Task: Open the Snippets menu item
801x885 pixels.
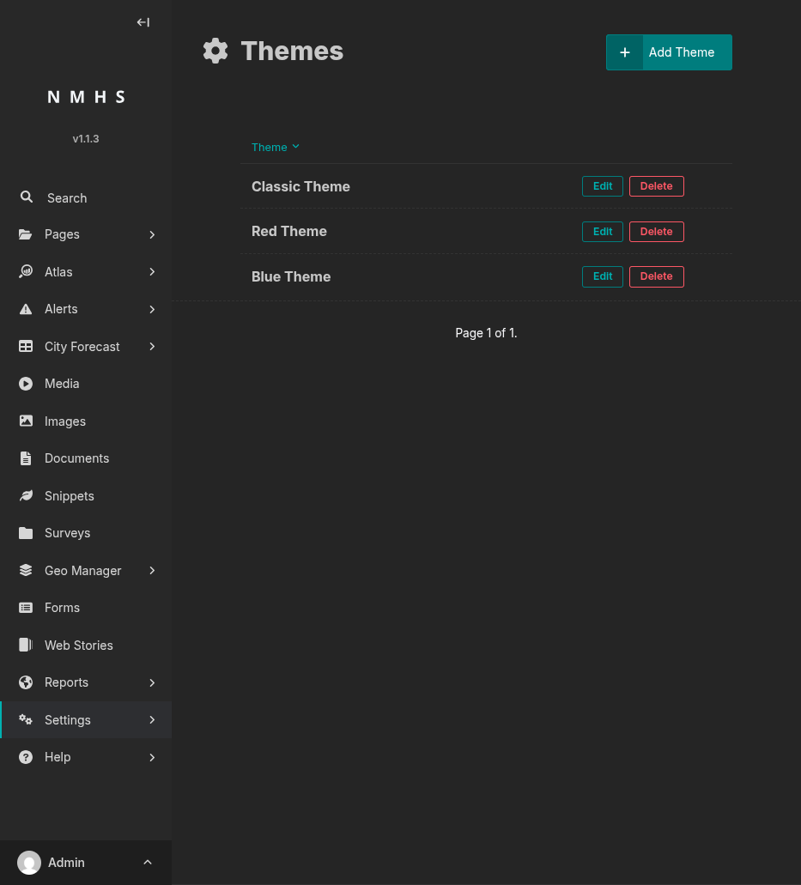Action: pos(86,495)
